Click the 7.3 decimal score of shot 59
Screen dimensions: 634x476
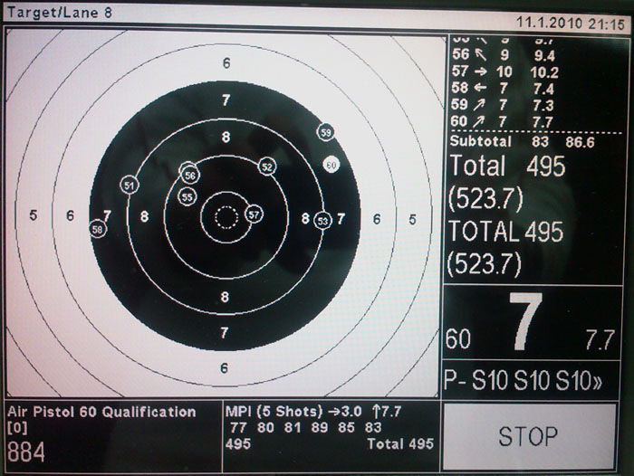click(543, 106)
